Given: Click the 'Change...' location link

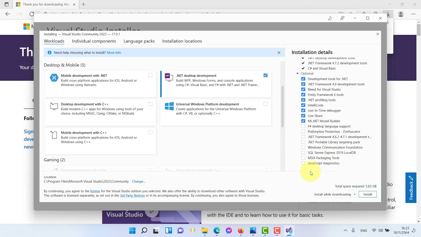Looking at the screenshot, I should point(138,181).
